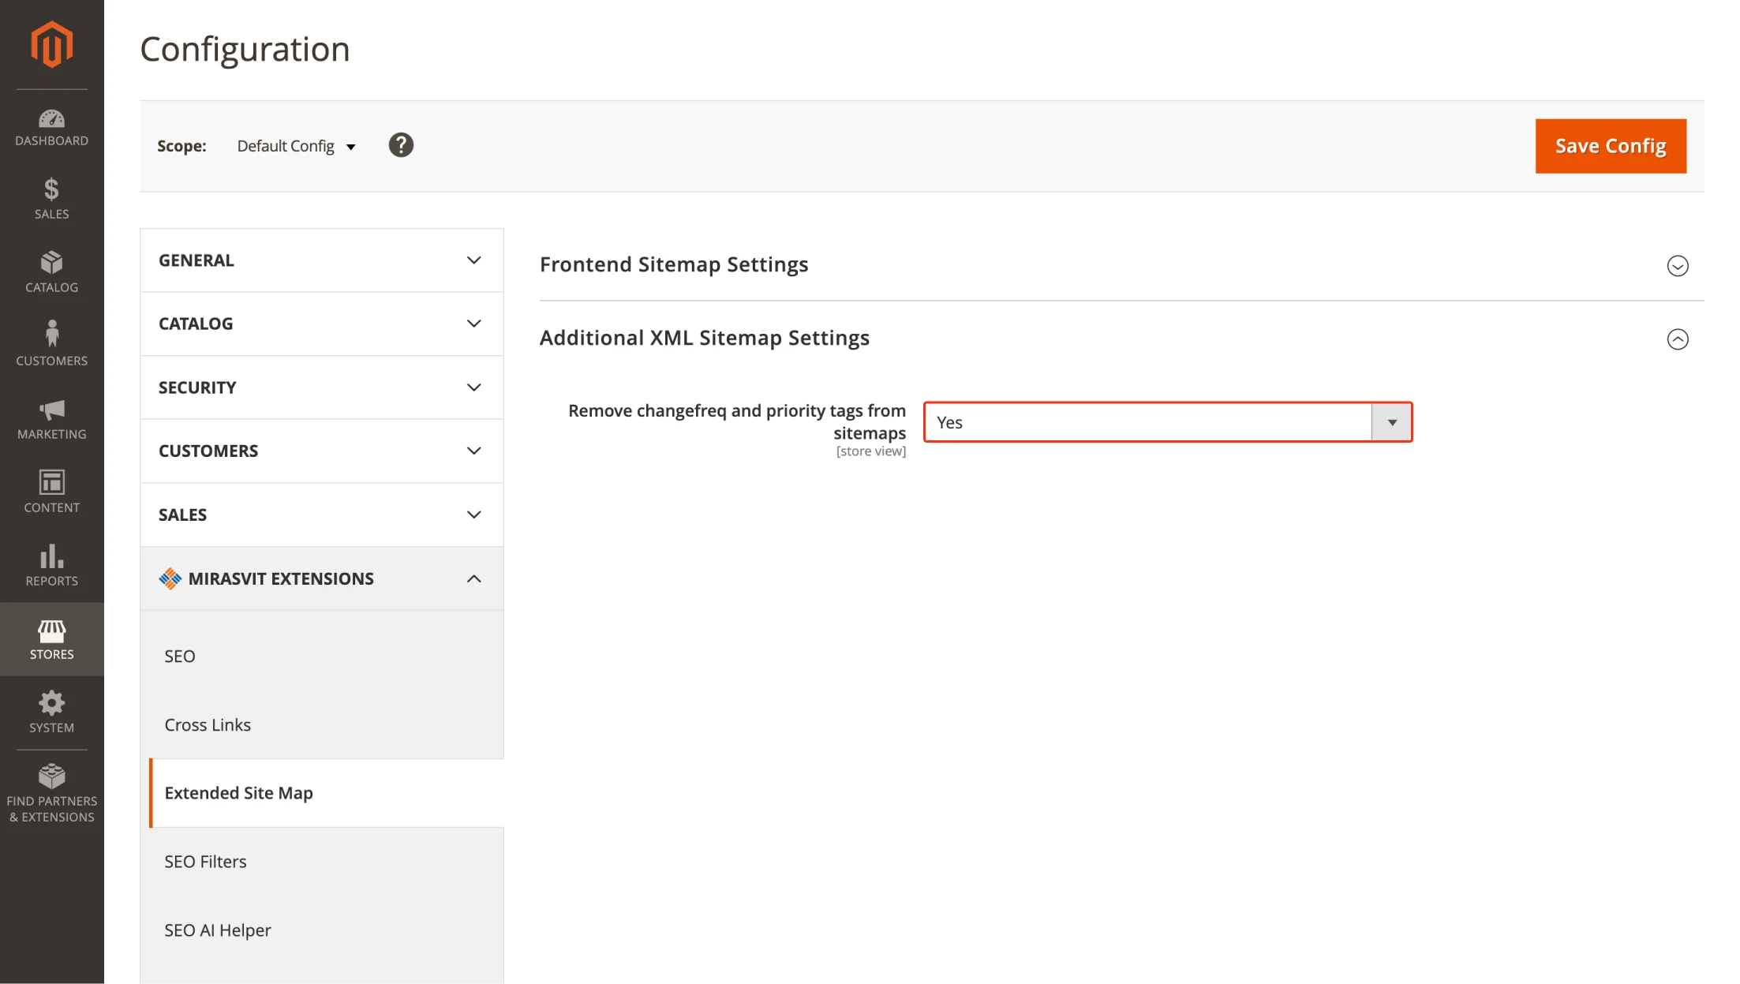
Task: Collapse the MIRASVIT EXTENSIONS group
Action: point(320,578)
